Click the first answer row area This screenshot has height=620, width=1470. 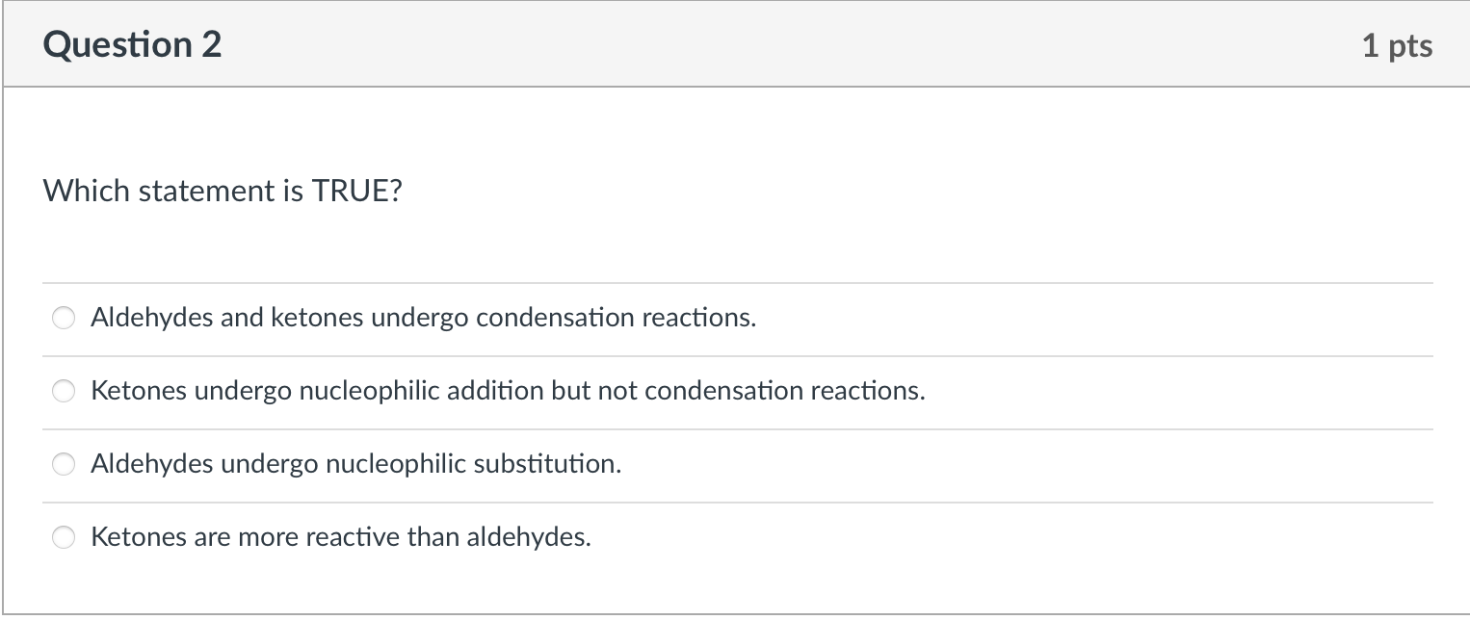(674, 318)
